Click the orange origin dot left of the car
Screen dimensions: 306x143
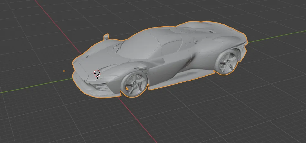pyautogui.click(x=64, y=71)
